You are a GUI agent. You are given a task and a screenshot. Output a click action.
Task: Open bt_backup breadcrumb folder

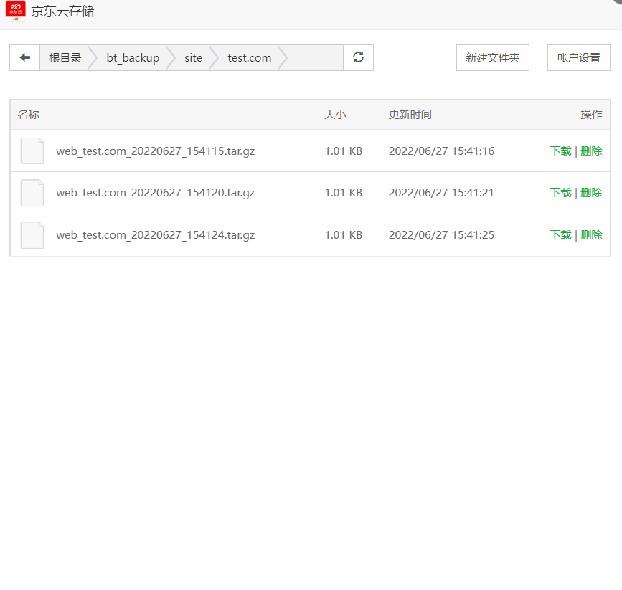[x=133, y=58]
